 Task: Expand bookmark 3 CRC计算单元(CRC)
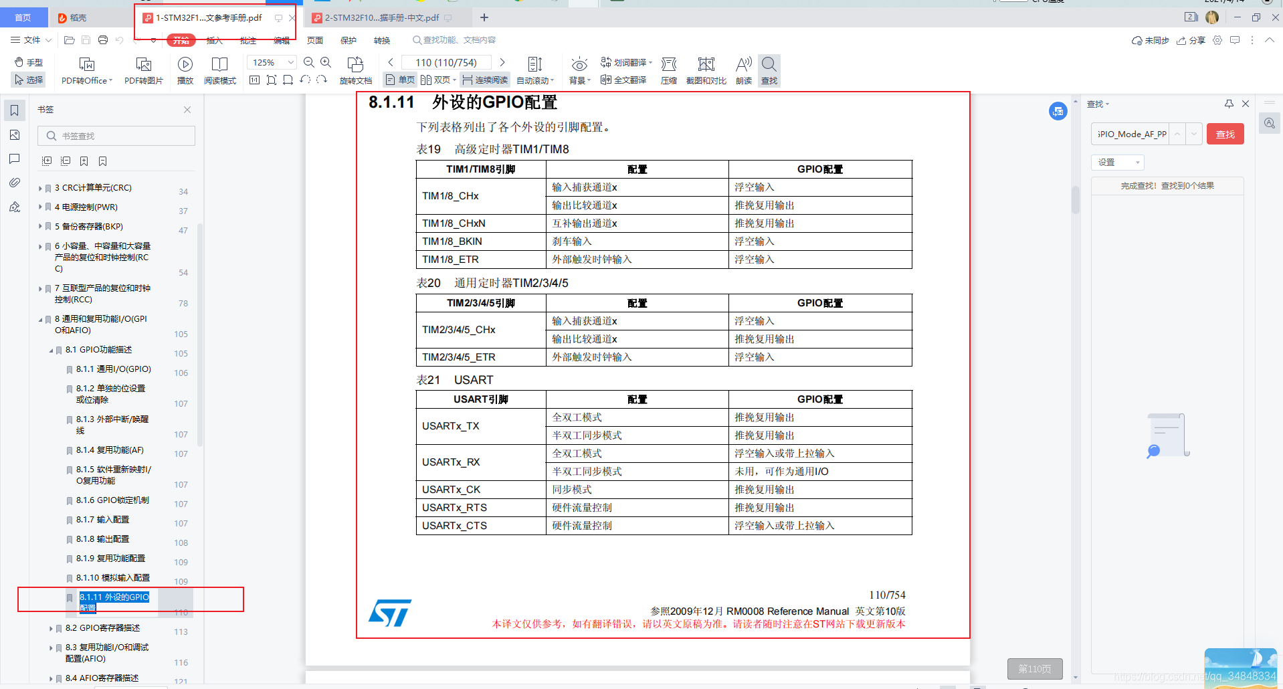[x=40, y=188]
